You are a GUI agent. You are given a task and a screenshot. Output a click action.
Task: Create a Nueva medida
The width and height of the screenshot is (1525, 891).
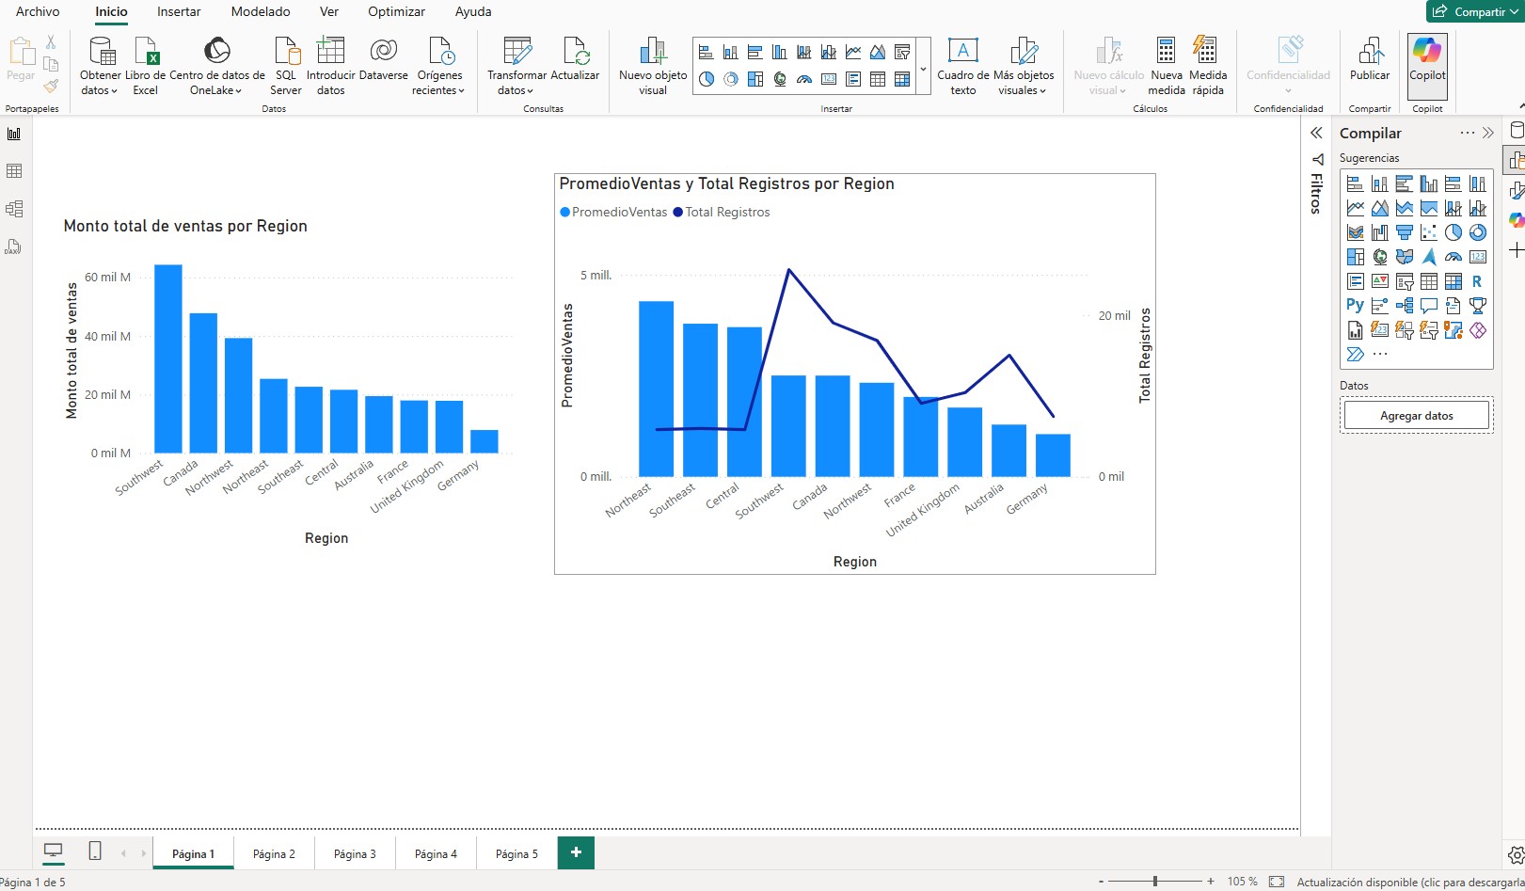point(1167,66)
